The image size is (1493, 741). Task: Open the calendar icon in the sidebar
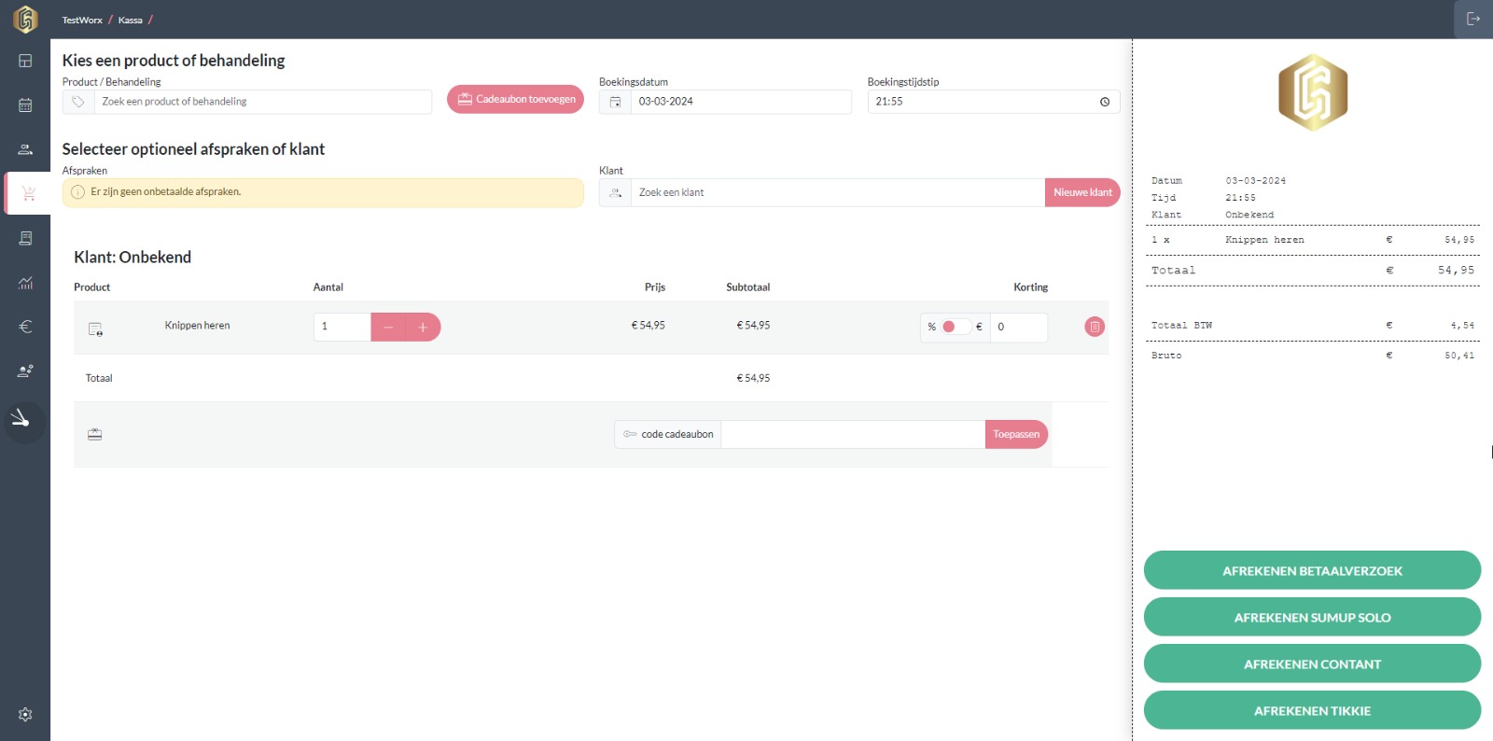(x=25, y=105)
